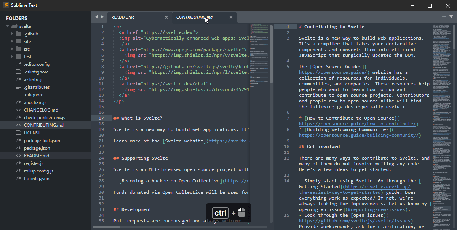
Task: Click the src folder icon
Action: pyautogui.click(x=18, y=49)
